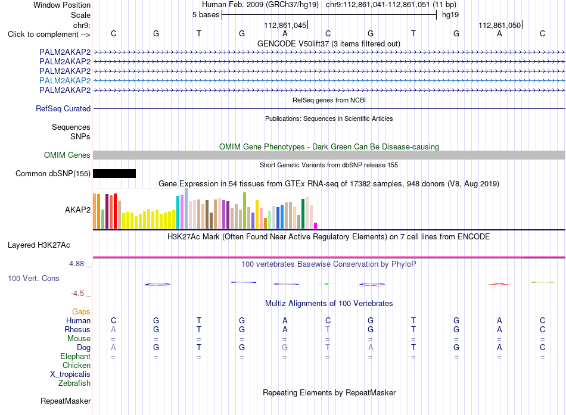Screen dimensions: 566x415
Task: Open the GTEx Gene Expression track title
Action: coord(329,183)
